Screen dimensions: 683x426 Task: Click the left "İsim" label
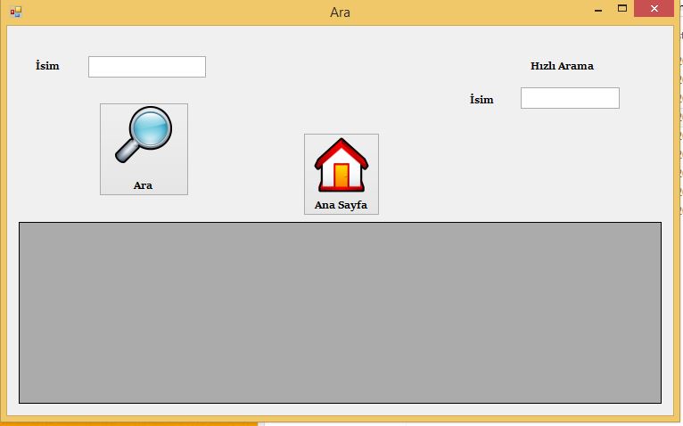point(47,66)
